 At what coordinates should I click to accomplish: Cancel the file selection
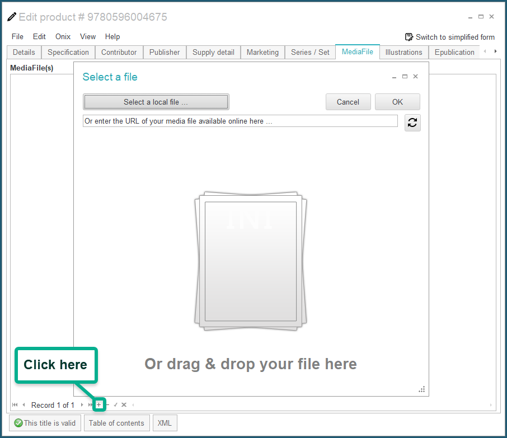coord(348,102)
